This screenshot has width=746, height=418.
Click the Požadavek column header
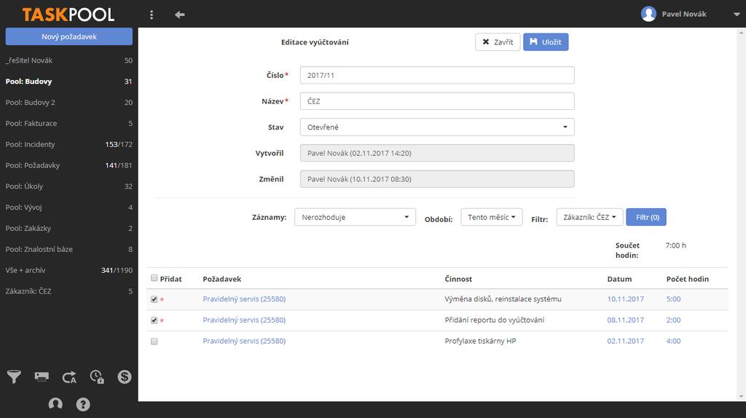[x=221, y=279]
